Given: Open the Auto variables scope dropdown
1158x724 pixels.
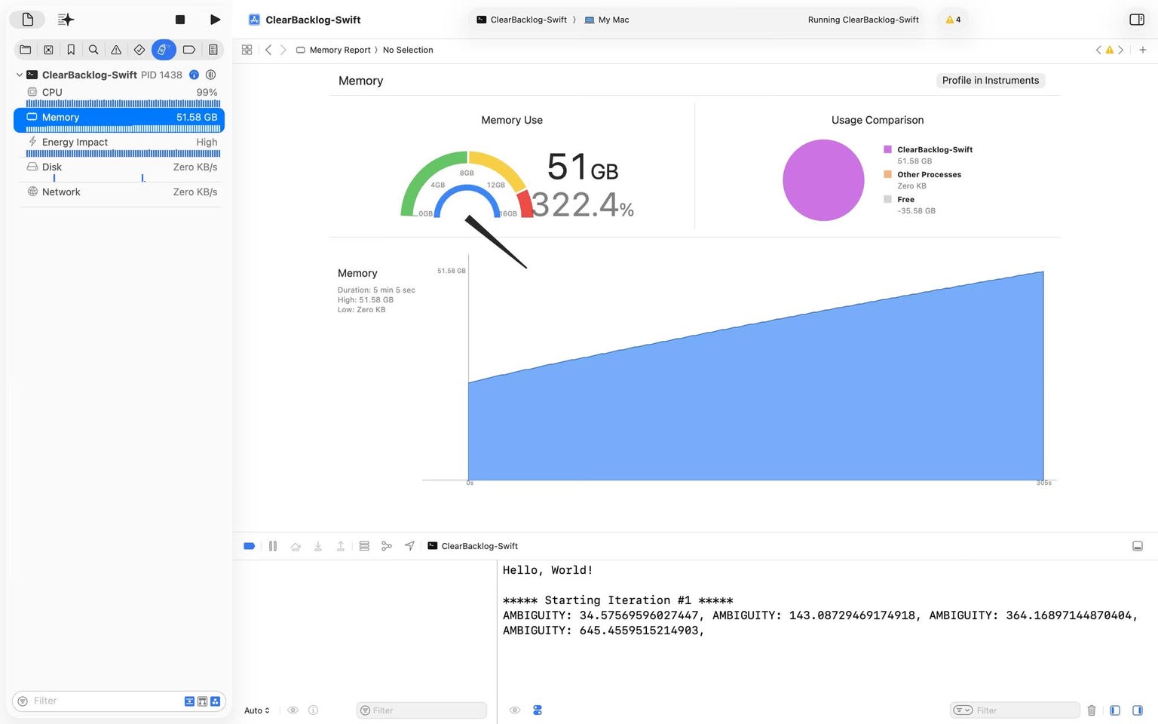Looking at the screenshot, I should (x=257, y=710).
